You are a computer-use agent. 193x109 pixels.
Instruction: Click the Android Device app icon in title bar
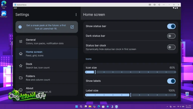[x=15, y=5]
